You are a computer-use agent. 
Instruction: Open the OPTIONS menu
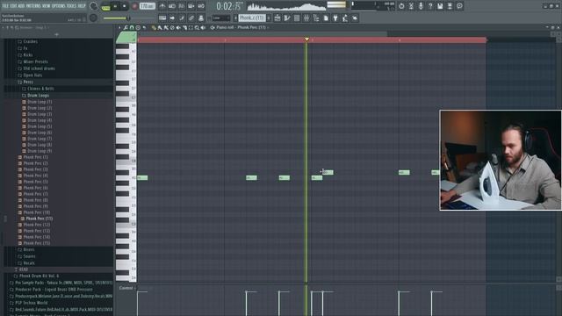pos(59,6)
